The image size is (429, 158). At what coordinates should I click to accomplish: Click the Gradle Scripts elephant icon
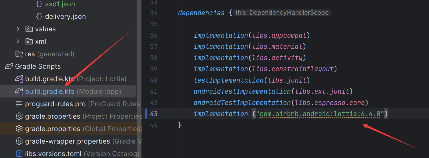pyautogui.click(x=9, y=67)
